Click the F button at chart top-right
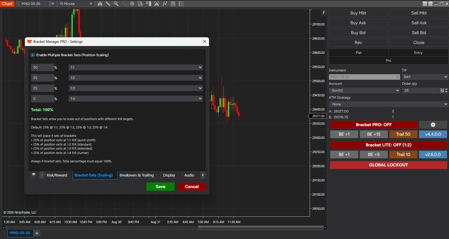 (324, 13)
